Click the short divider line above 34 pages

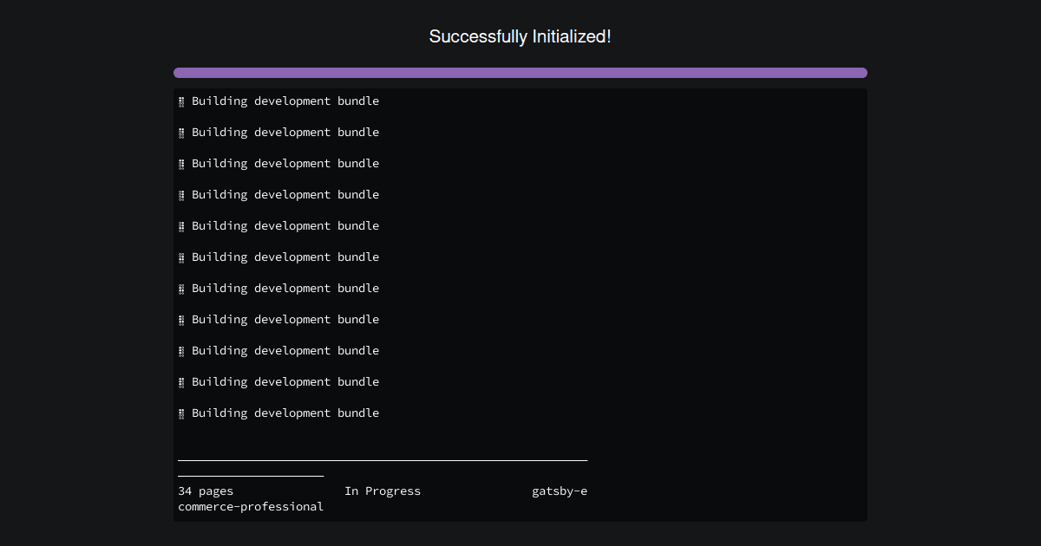coord(250,473)
